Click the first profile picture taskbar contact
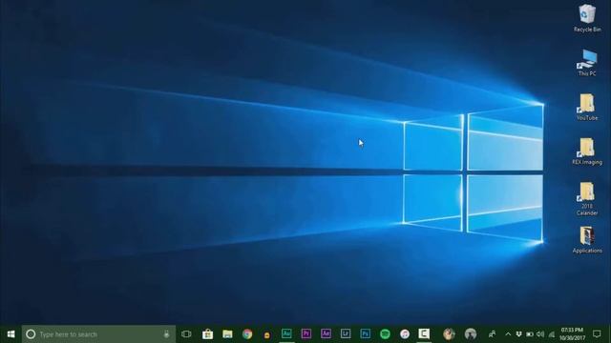 [449, 333]
